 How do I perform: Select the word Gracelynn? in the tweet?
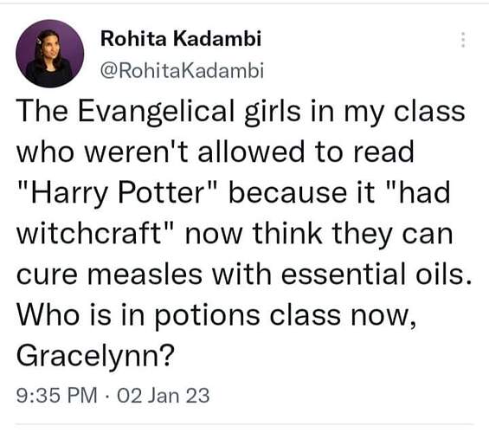(x=95, y=356)
